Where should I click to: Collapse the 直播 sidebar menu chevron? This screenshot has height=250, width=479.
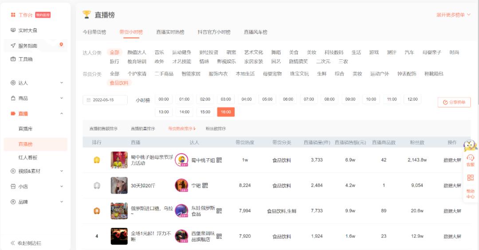point(62,113)
